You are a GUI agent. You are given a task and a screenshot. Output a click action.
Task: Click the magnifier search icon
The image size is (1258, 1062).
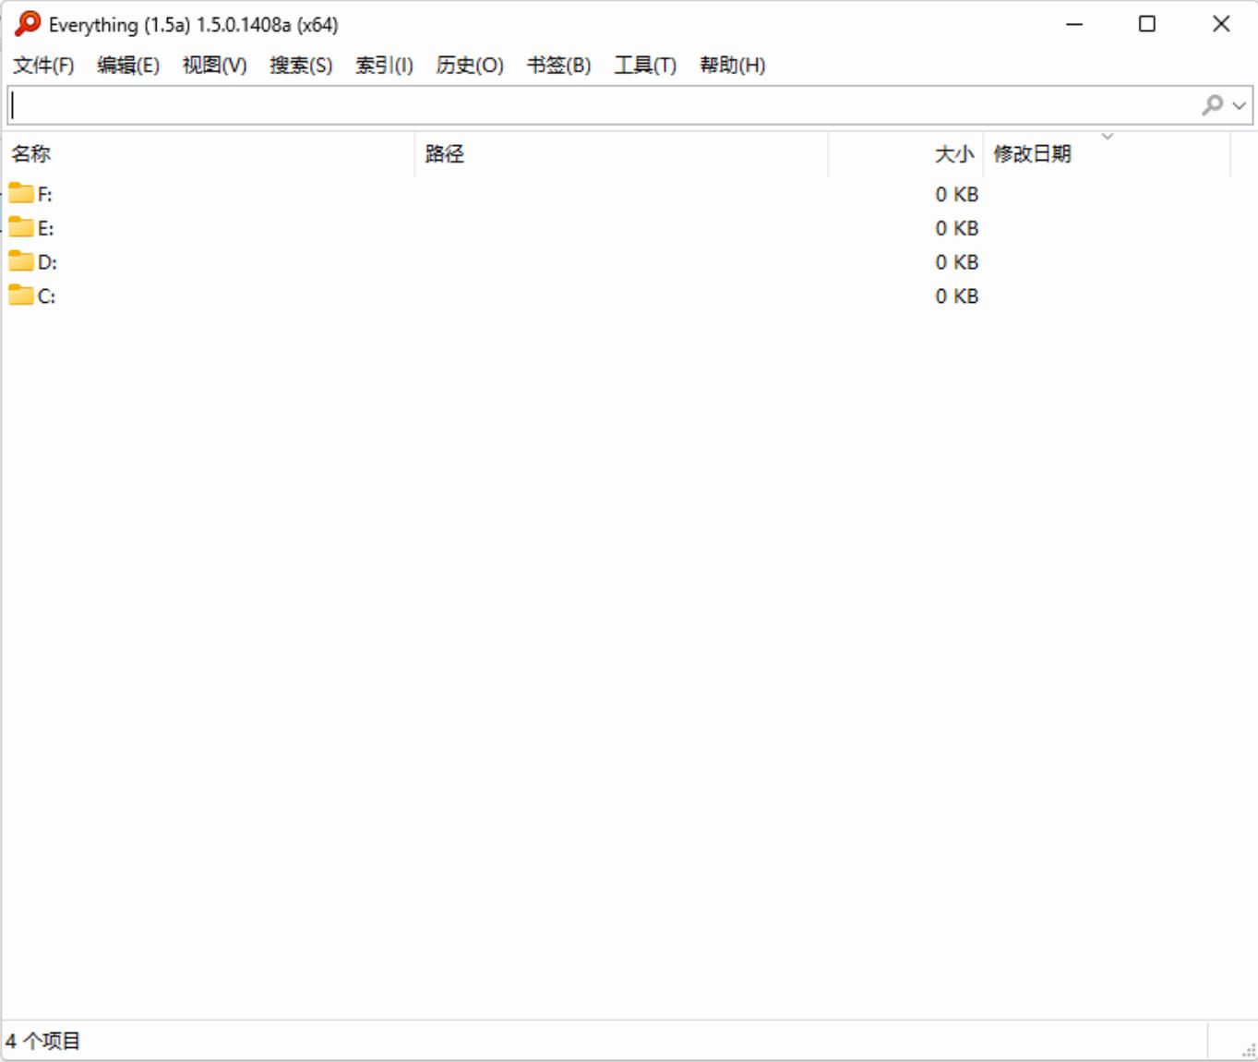coord(1212,105)
